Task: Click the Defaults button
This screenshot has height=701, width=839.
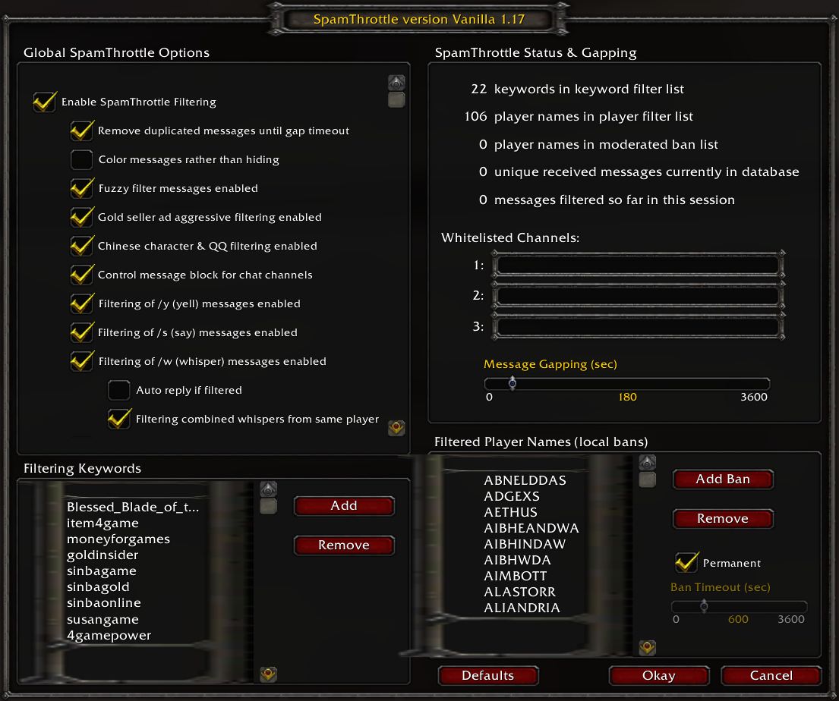Action: (488, 676)
